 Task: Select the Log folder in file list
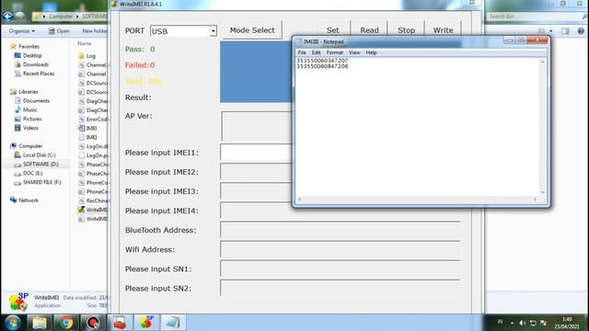[x=90, y=55]
